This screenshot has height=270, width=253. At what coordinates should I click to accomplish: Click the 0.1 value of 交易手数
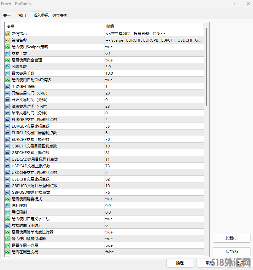(154, 53)
